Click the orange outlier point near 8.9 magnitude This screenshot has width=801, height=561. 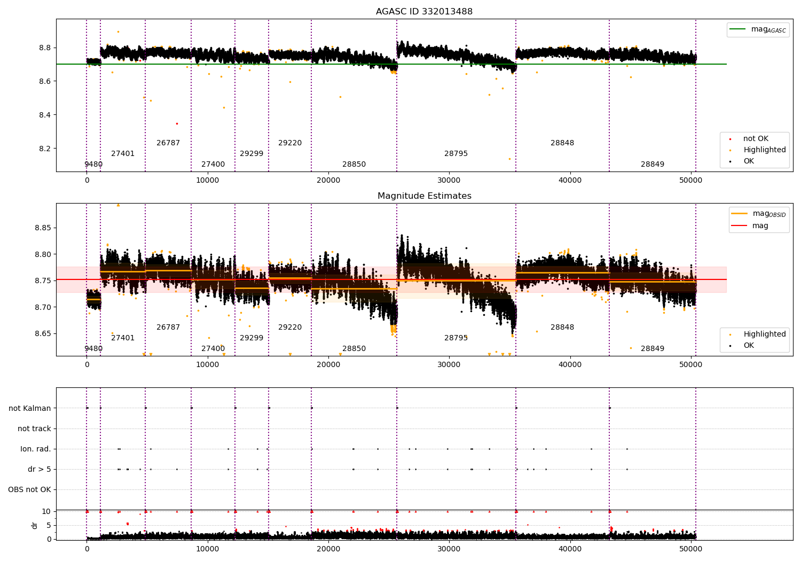pos(118,32)
